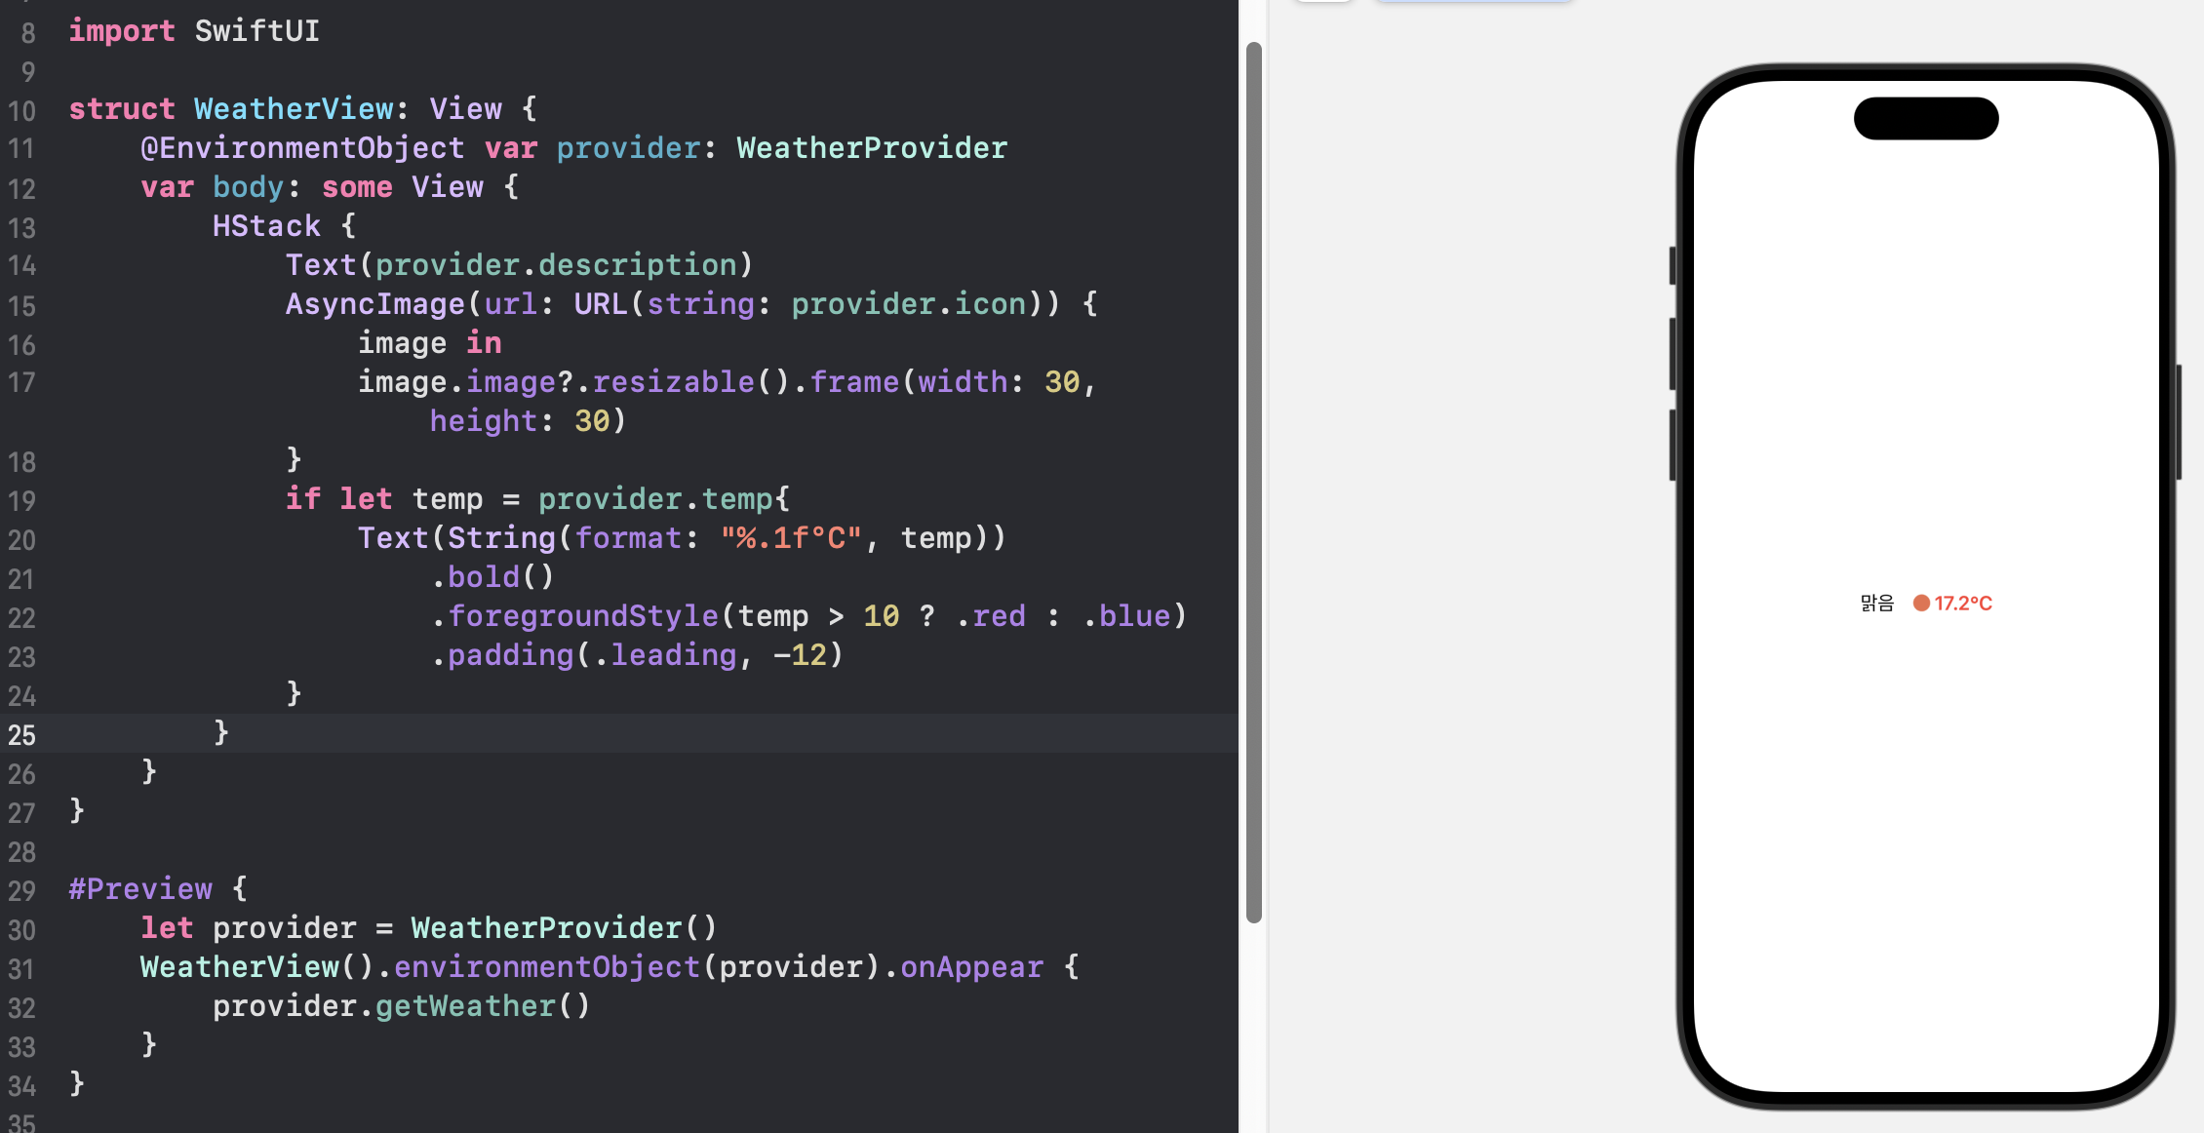Click the .bold() modifier on line 21
2204x1133 pixels.
[492, 577]
